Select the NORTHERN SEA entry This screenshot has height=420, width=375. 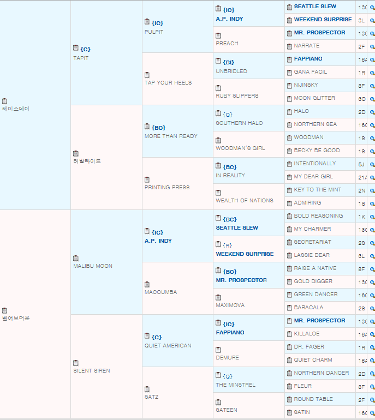pos(315,124)
